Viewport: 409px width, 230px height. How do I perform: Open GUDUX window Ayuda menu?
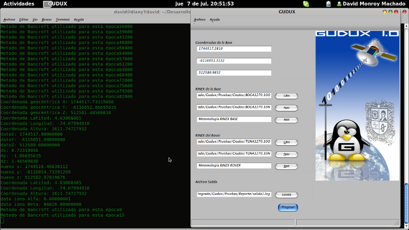tap(215, 19)
